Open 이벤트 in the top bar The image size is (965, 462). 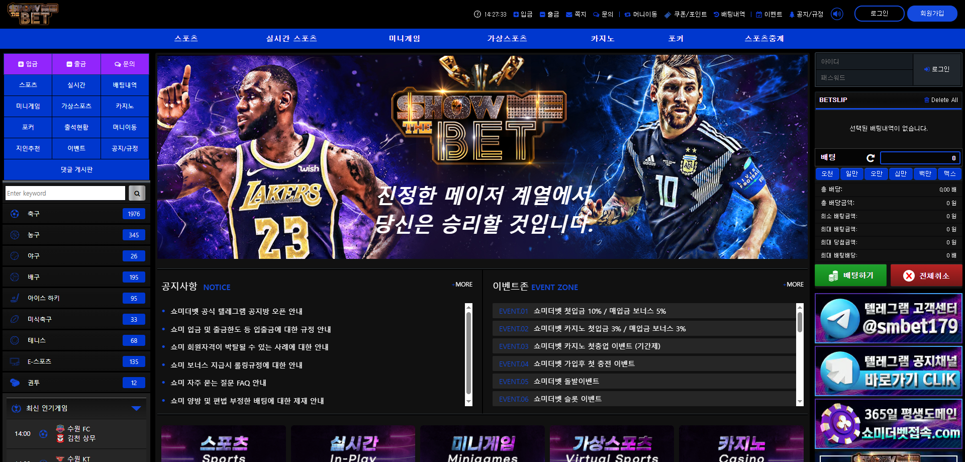tap(769, 14)
